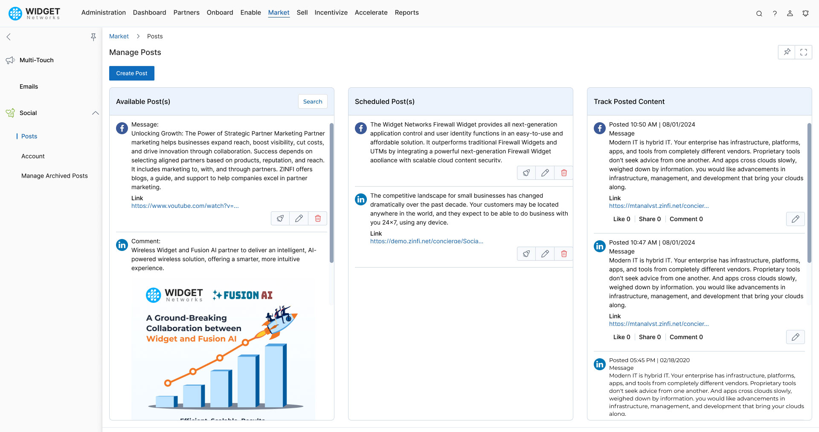The width and height of the screenshot is (819, 432).
Task: Send the Facebook post in Available Posts
Action: click(x=280, y=218)
